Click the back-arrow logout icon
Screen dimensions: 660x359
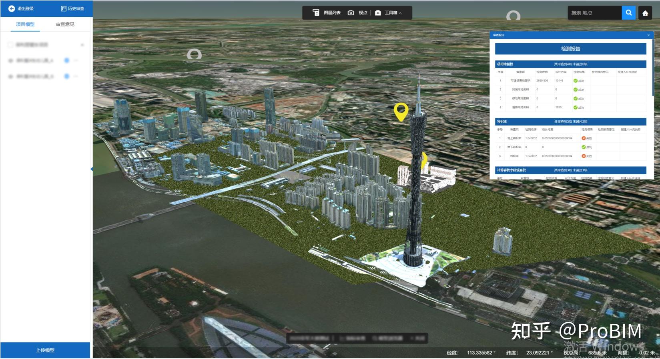pyautogui.click(x=12, y=8)
